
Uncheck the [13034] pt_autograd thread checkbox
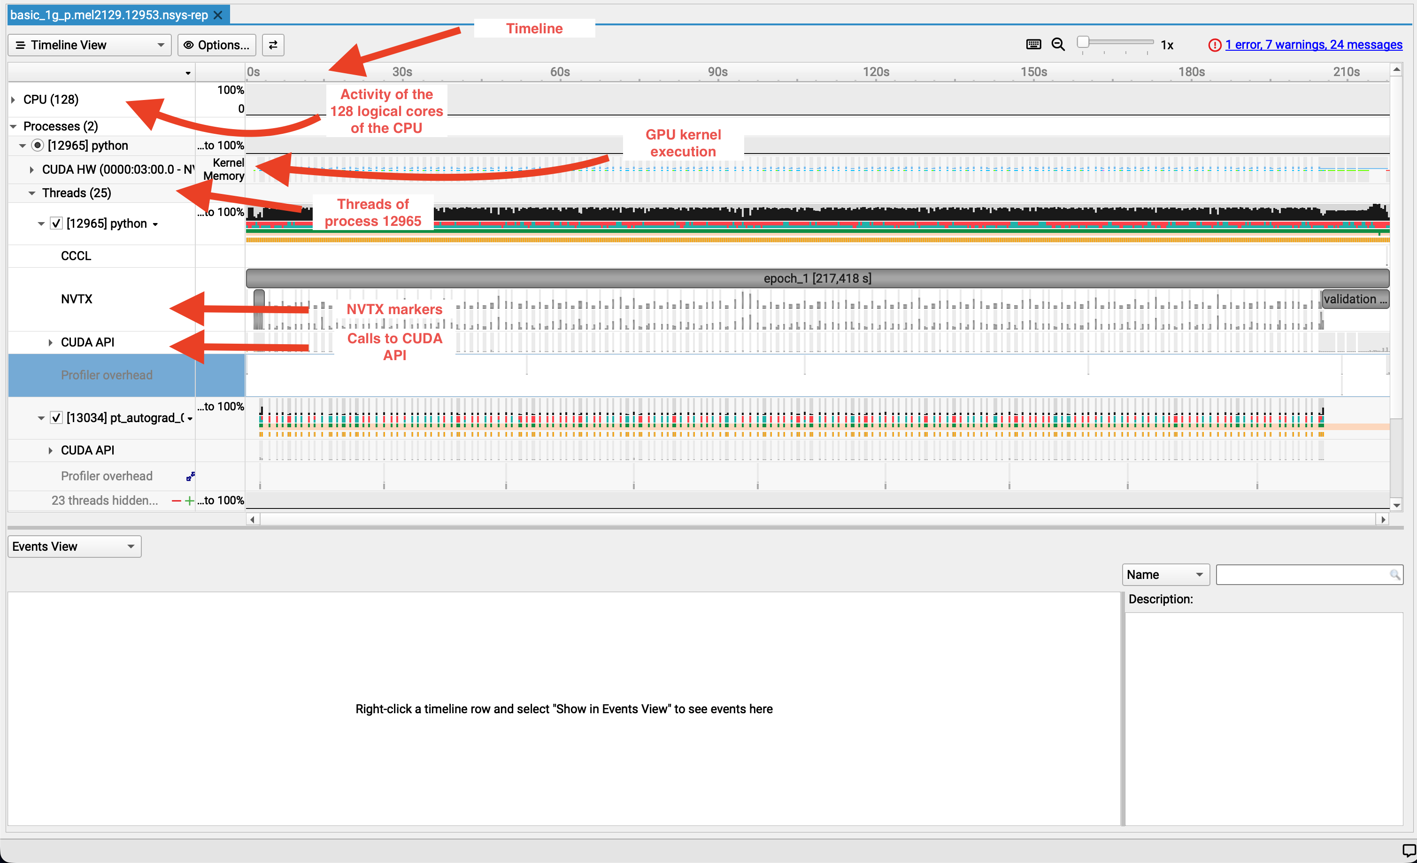click(x=56, y=418)
